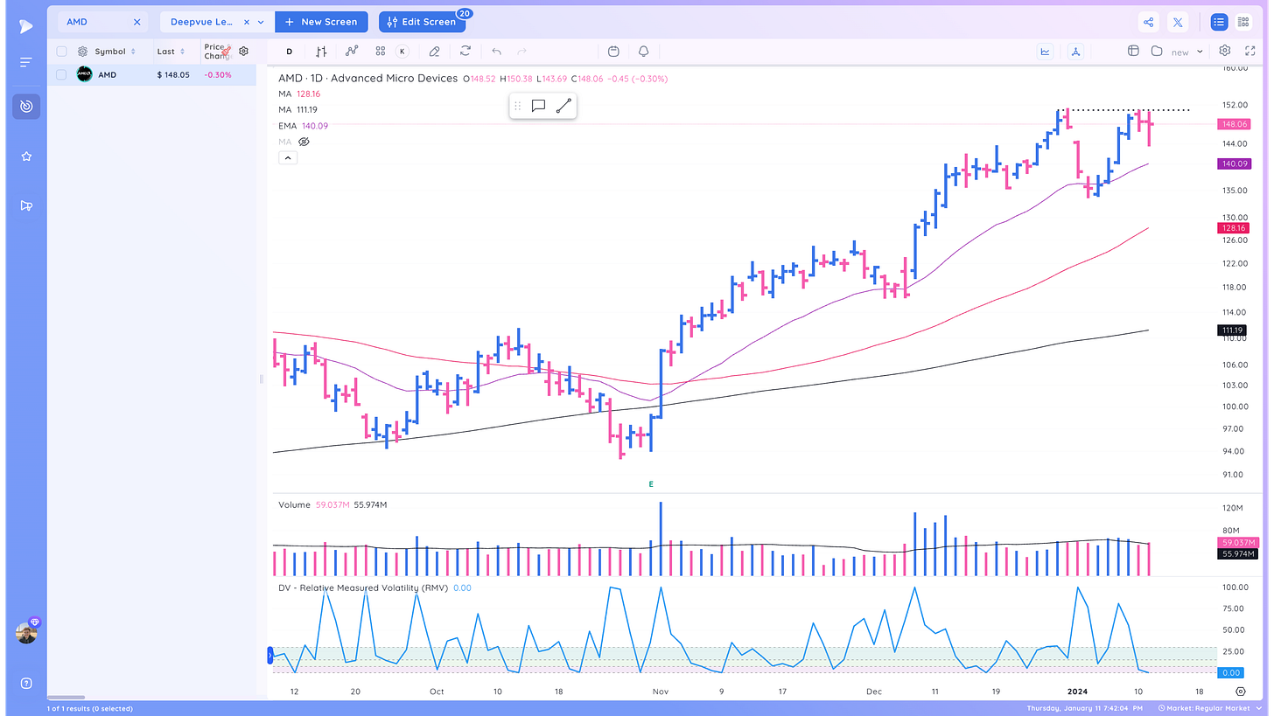The height and width of the screenshot is (716, 1274).
Task: Click the MA 111.19 indicator label
Action: click(x=297, y=109)
